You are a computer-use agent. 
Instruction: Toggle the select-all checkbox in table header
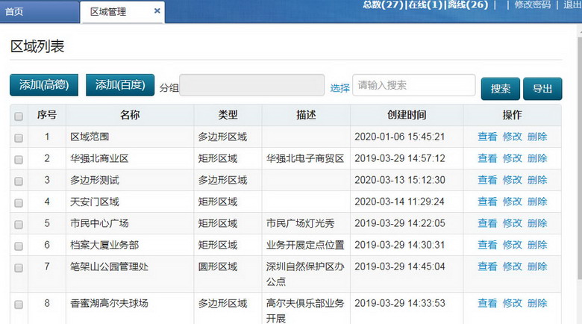click(x=19, y=116)
